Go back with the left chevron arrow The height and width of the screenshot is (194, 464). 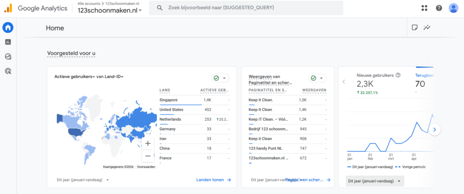coord(343,82)
